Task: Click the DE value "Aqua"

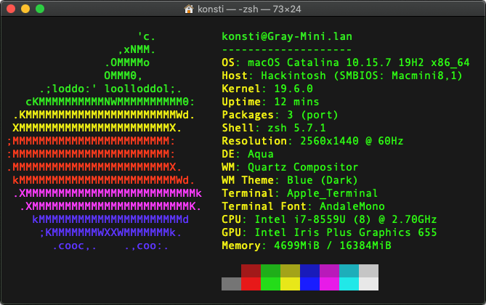Action: 261,154
